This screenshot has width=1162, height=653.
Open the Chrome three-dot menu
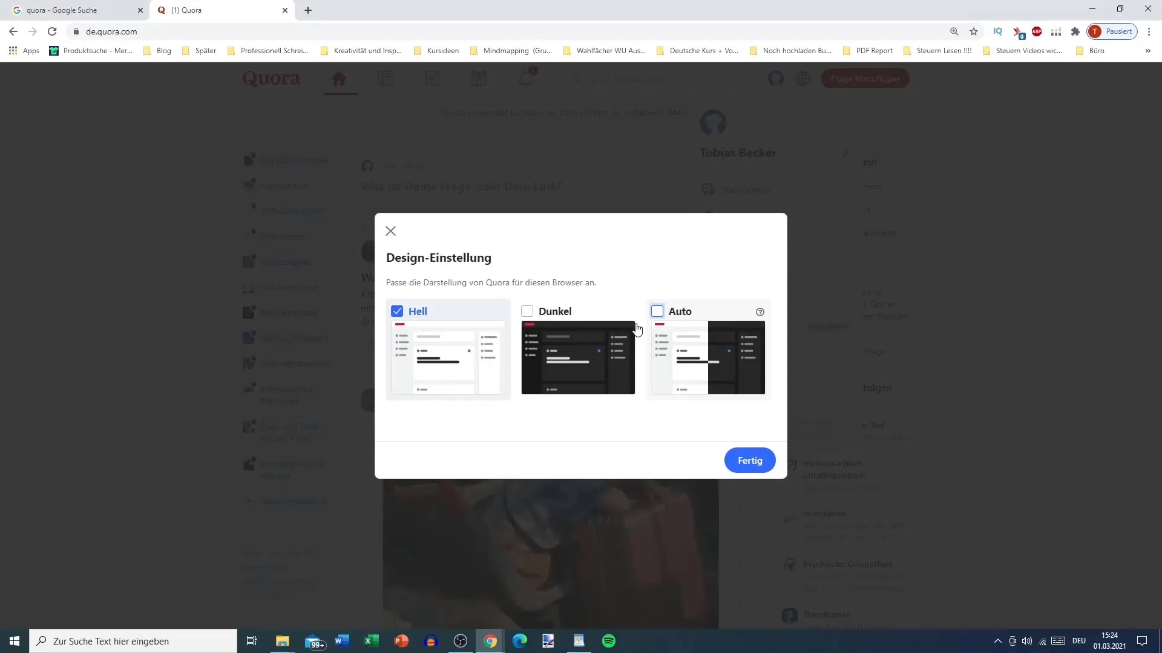(1149, 31)
